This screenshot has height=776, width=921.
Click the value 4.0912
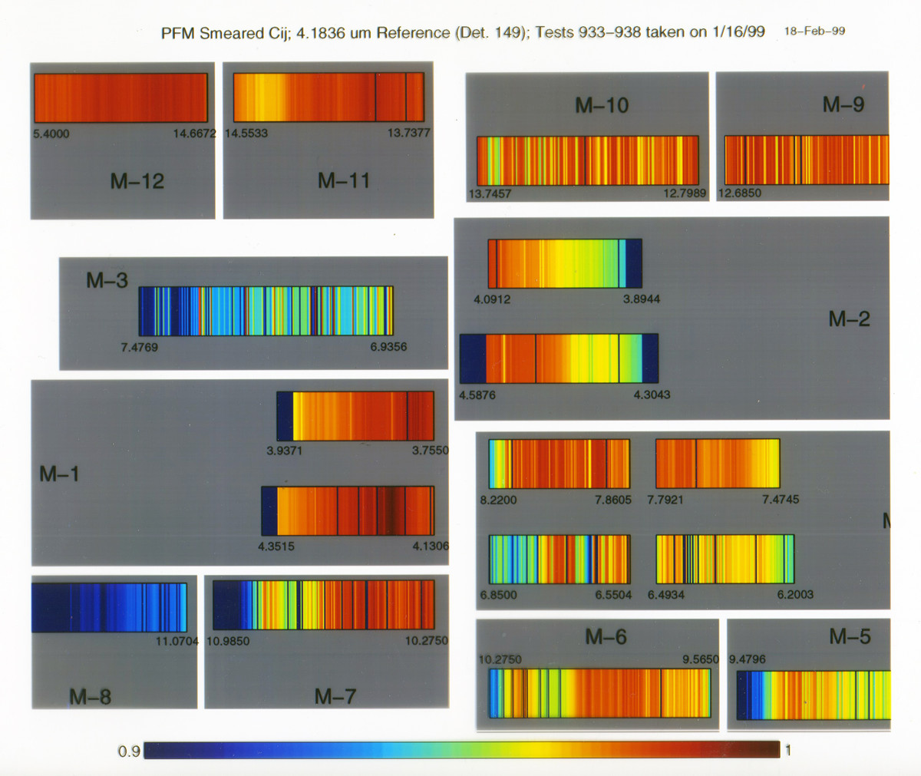point(492,299)
